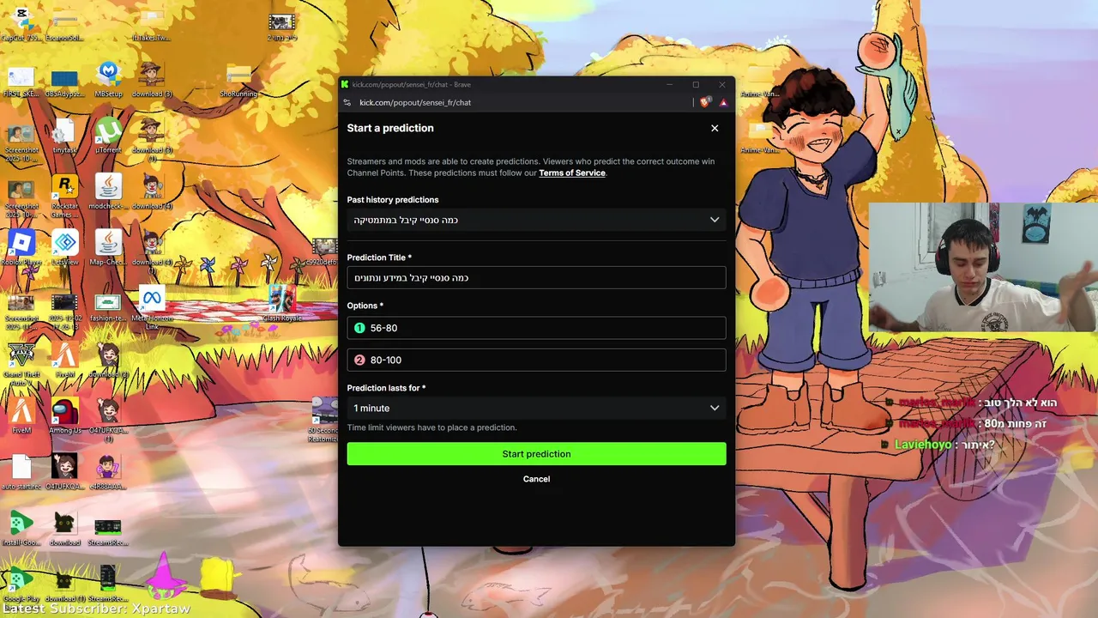Click the Brave Rewards triangle icon
This screenshot has height=618, width=1098.
pyautogui.click(x=723, y=102)
